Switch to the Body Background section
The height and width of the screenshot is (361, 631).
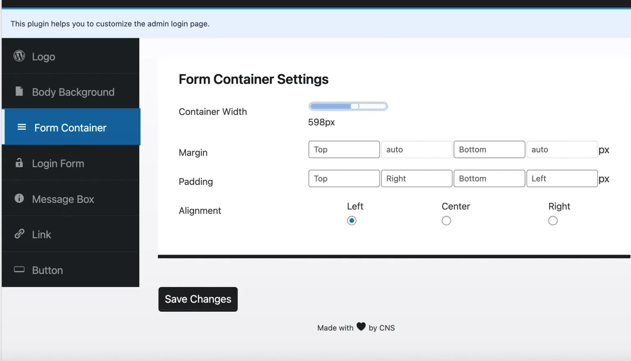tap(73, 92)
